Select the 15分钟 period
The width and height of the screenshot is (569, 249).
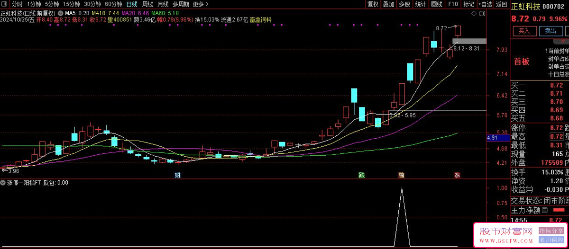coord(72,4)
